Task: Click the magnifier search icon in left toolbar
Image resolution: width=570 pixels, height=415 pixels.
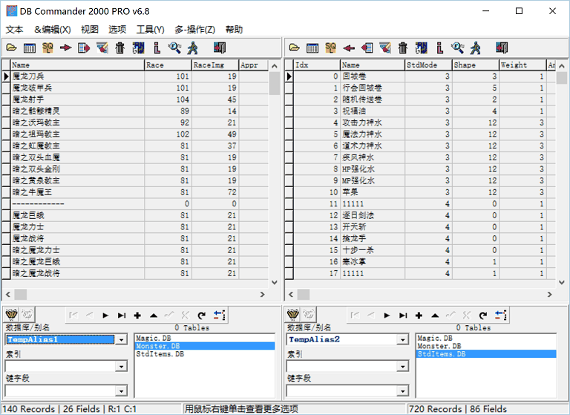Action: (175, 48)
